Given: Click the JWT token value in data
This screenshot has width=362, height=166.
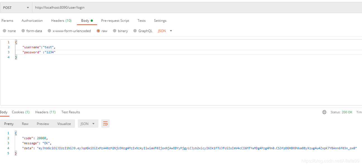Looking at the screenshot, I should [x=197, y=148].
